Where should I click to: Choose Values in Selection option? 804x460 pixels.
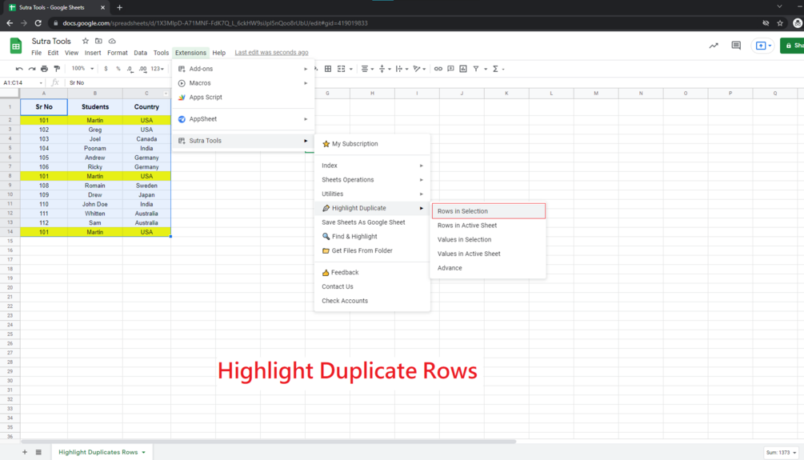coord(489,239)
